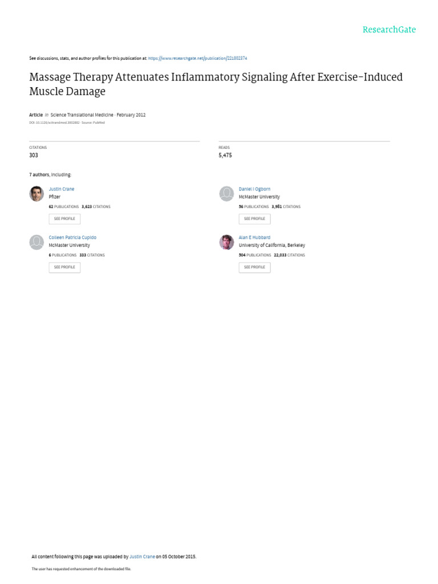438x584 pixels.
Task: Click Science Translational Medicine journal name
Action: pos(82,115)
